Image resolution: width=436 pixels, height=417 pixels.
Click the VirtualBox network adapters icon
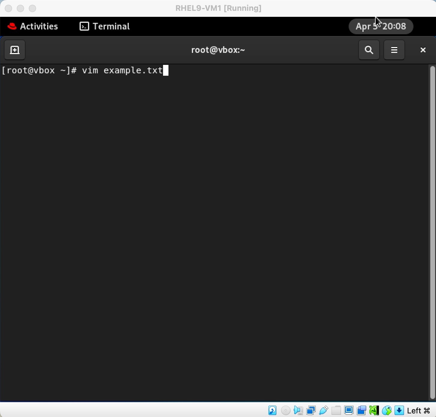pyautogui.click(x=311, y=410)
